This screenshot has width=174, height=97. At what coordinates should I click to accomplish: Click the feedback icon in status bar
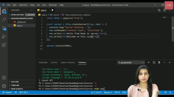(165, 92)
